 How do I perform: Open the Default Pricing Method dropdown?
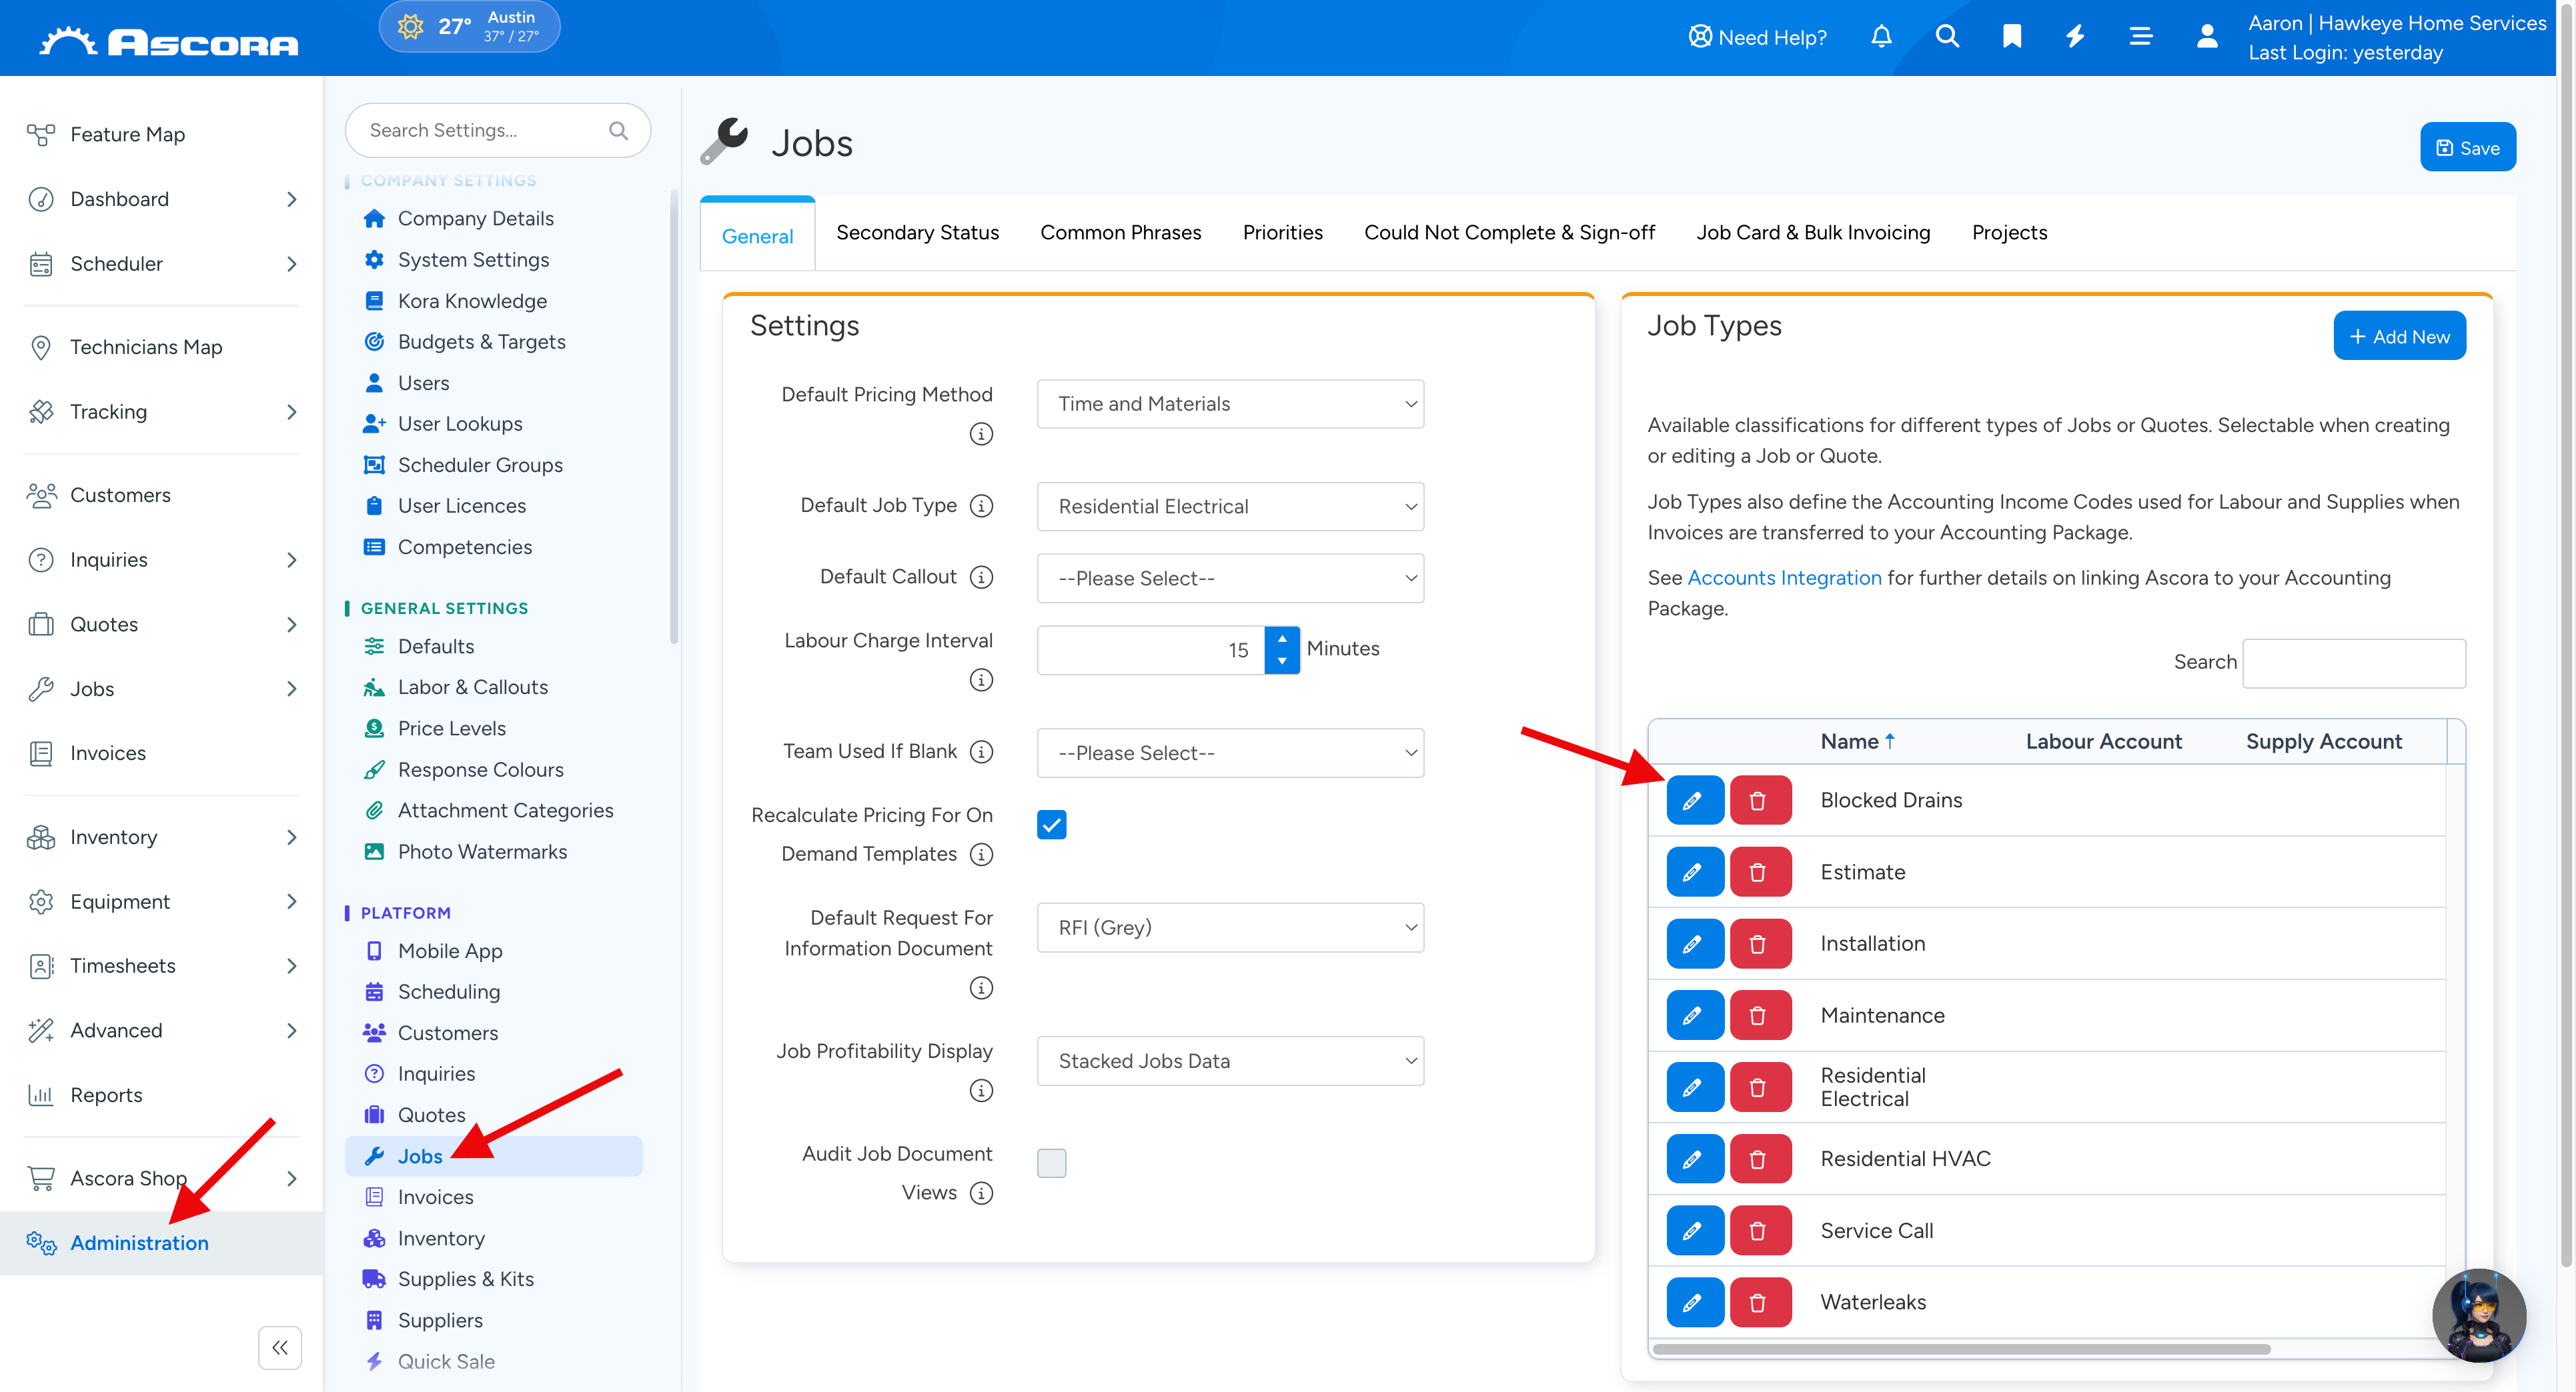point(1229,404)
